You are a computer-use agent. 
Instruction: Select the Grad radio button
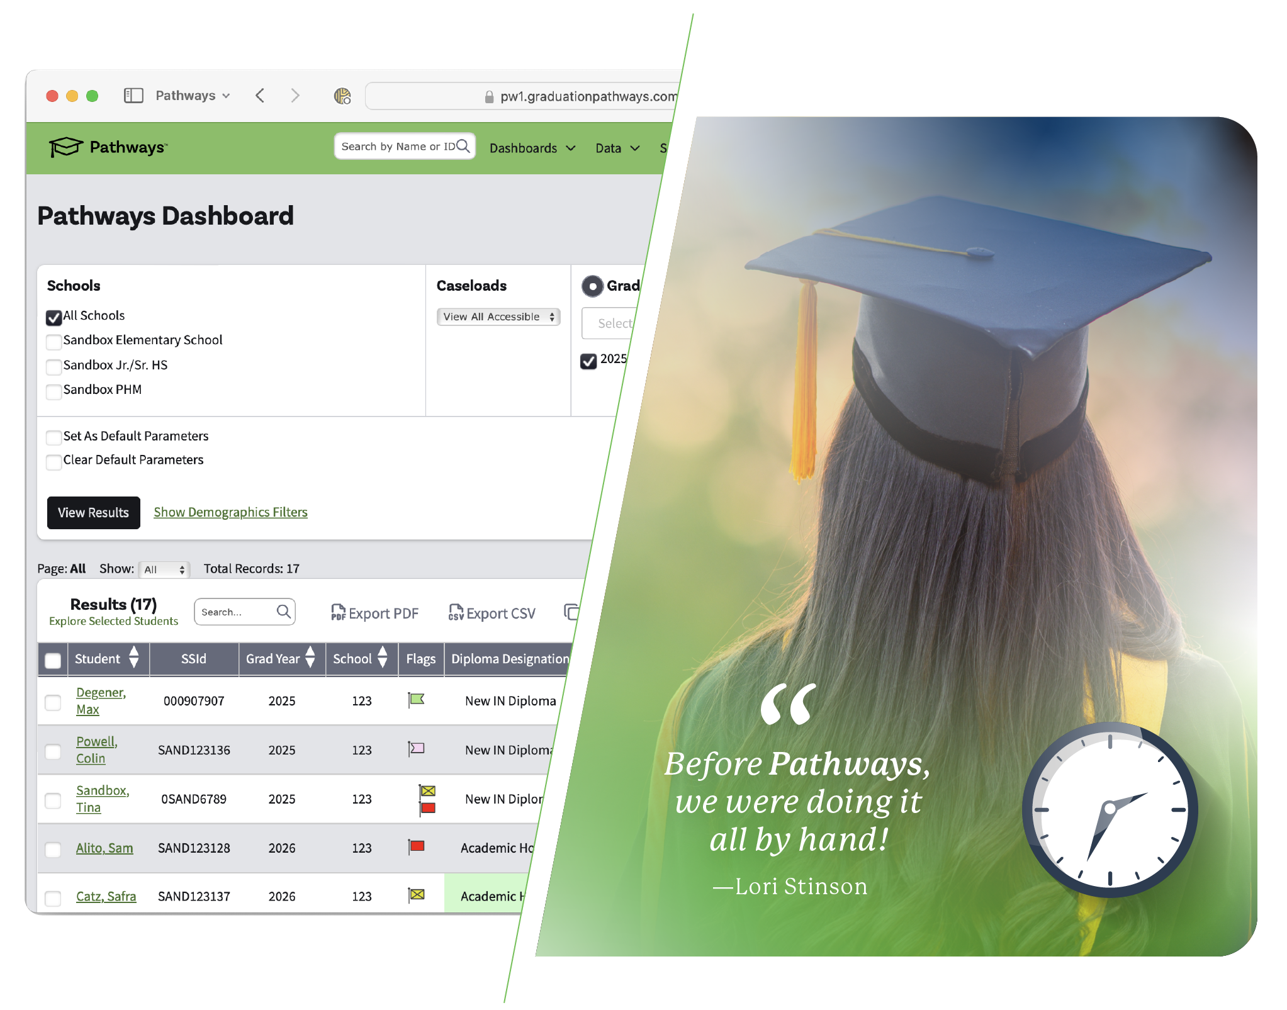pyautogui.click(x=592, y=286)
